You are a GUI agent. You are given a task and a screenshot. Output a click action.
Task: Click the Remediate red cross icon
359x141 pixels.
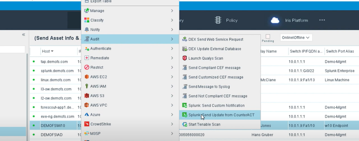(87, 58)
